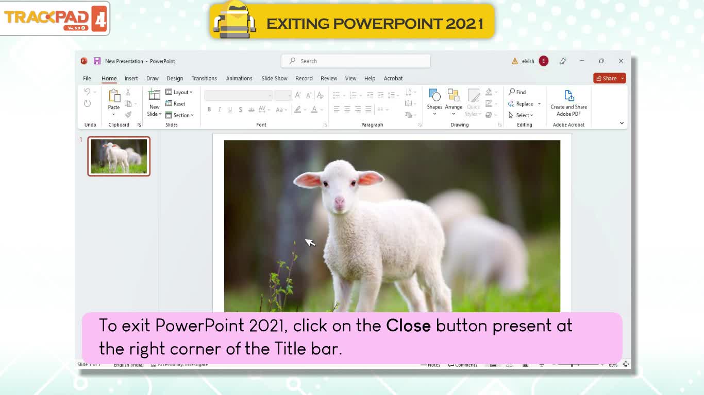Open the Slide Show tab
The width and height of the screenshot is (704, 395).
click(x=274, y=78)
